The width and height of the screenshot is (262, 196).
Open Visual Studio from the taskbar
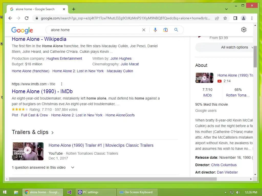(69, 192)
